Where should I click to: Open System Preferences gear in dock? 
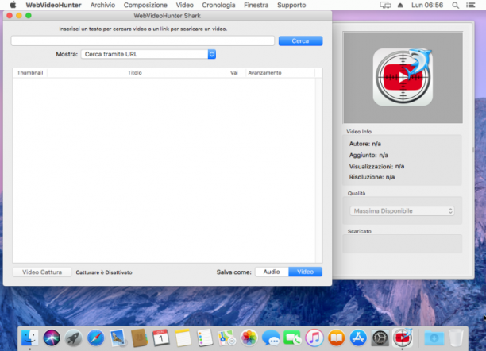pyautogui.click(x=380, y=337)
